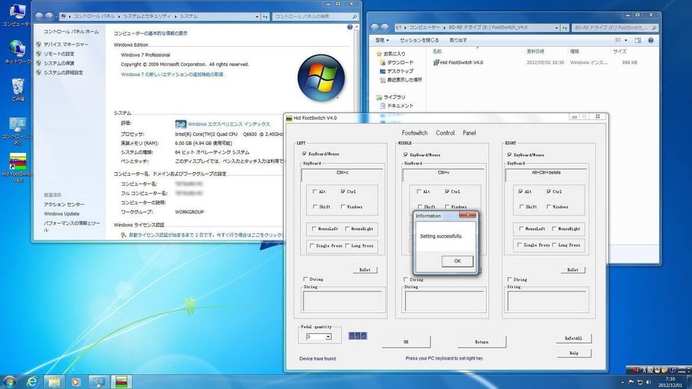Click the Explorer window's back arrow
Screen dimensions: 692x389
[375, 27]
